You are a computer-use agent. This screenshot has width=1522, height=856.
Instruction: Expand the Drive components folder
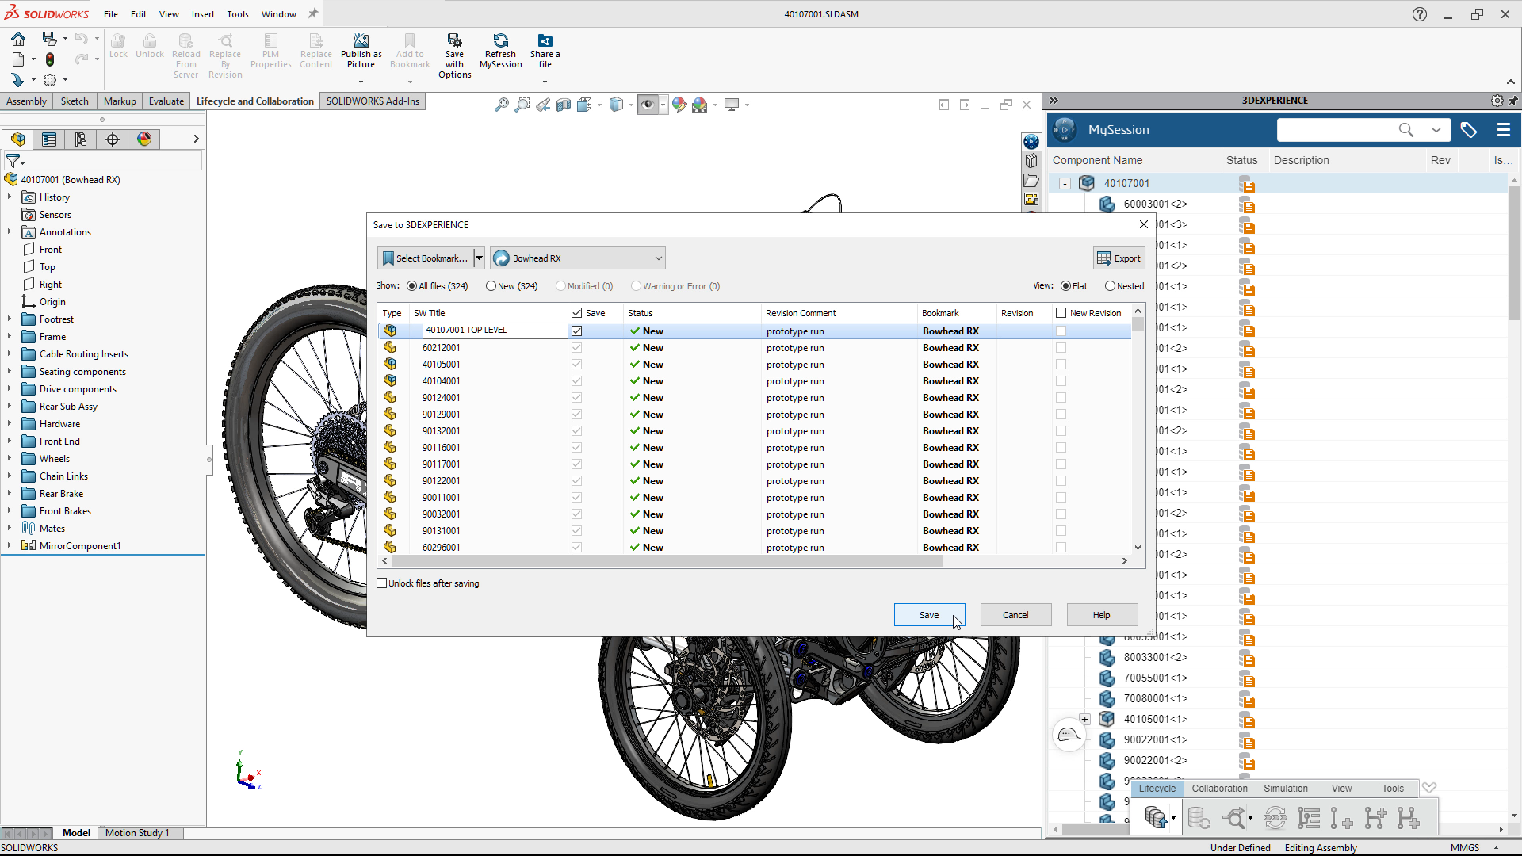tap(10, 389)
